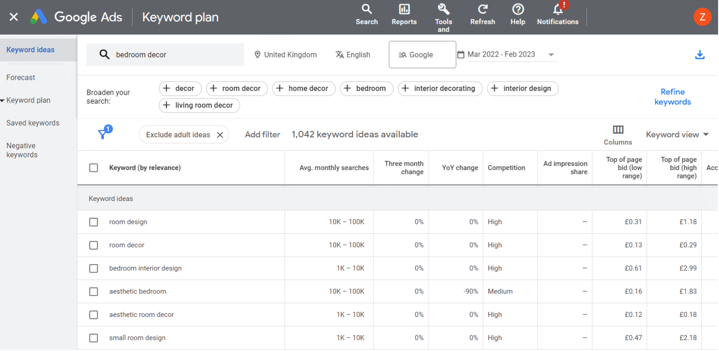Screen dimensions: 719x351
Task: Open the Search tool in top bar
Action: (x=367, y=14)
